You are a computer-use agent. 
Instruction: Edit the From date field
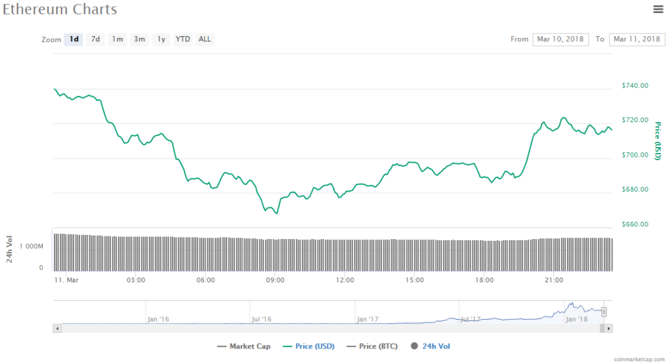(x=560, y=39)
